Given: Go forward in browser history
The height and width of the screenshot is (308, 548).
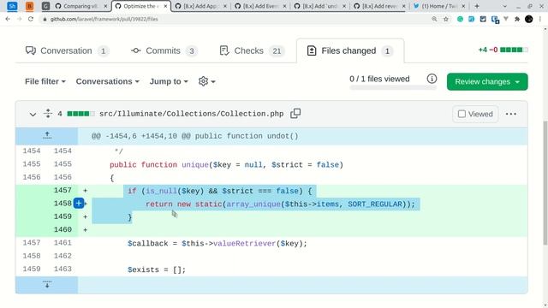Looking at the screenshot, I should 19,19.
